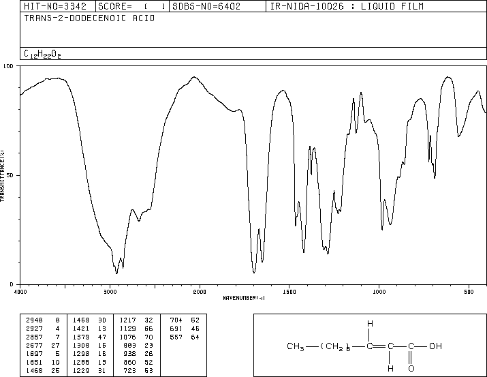Select the 2927 peak table entry

point(43,329)
